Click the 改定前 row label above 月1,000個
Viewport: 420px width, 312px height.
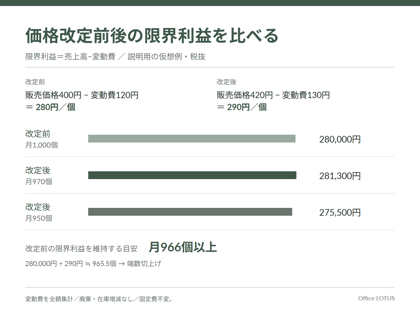point(38,134)
